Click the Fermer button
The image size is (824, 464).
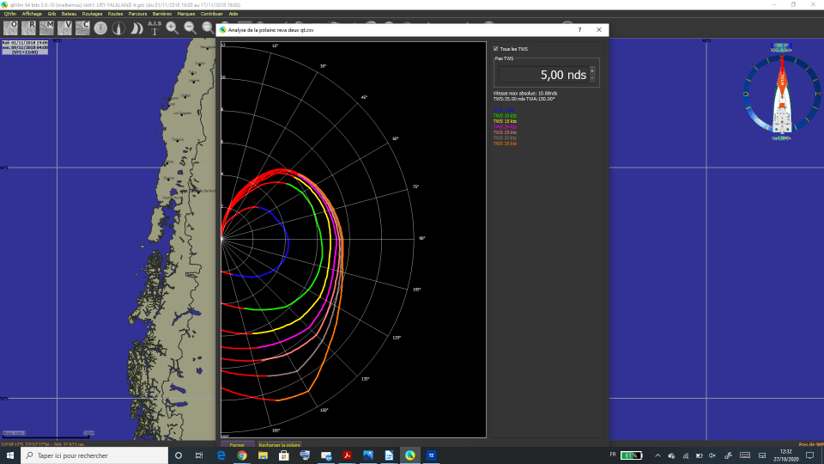[x=237, y=445]
